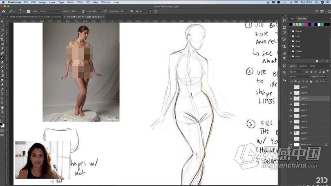Select the Brush tool in toolbar
The width and height of the screenshot is (331, 186).
coord(2,58)
